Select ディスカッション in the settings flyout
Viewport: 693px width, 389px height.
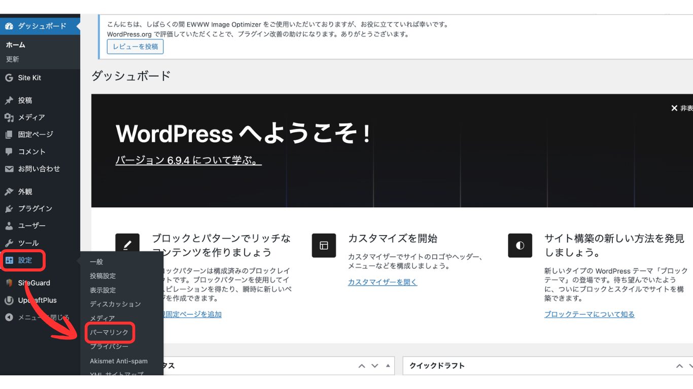[x=115, y=304]
